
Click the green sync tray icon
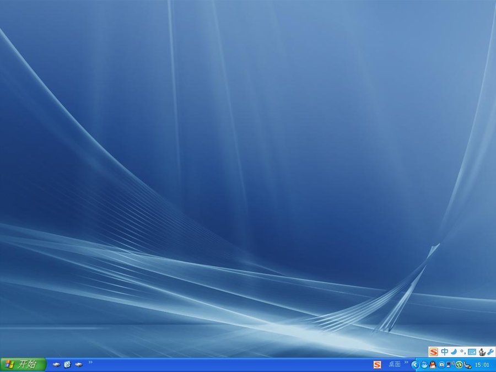coord(459,365)
